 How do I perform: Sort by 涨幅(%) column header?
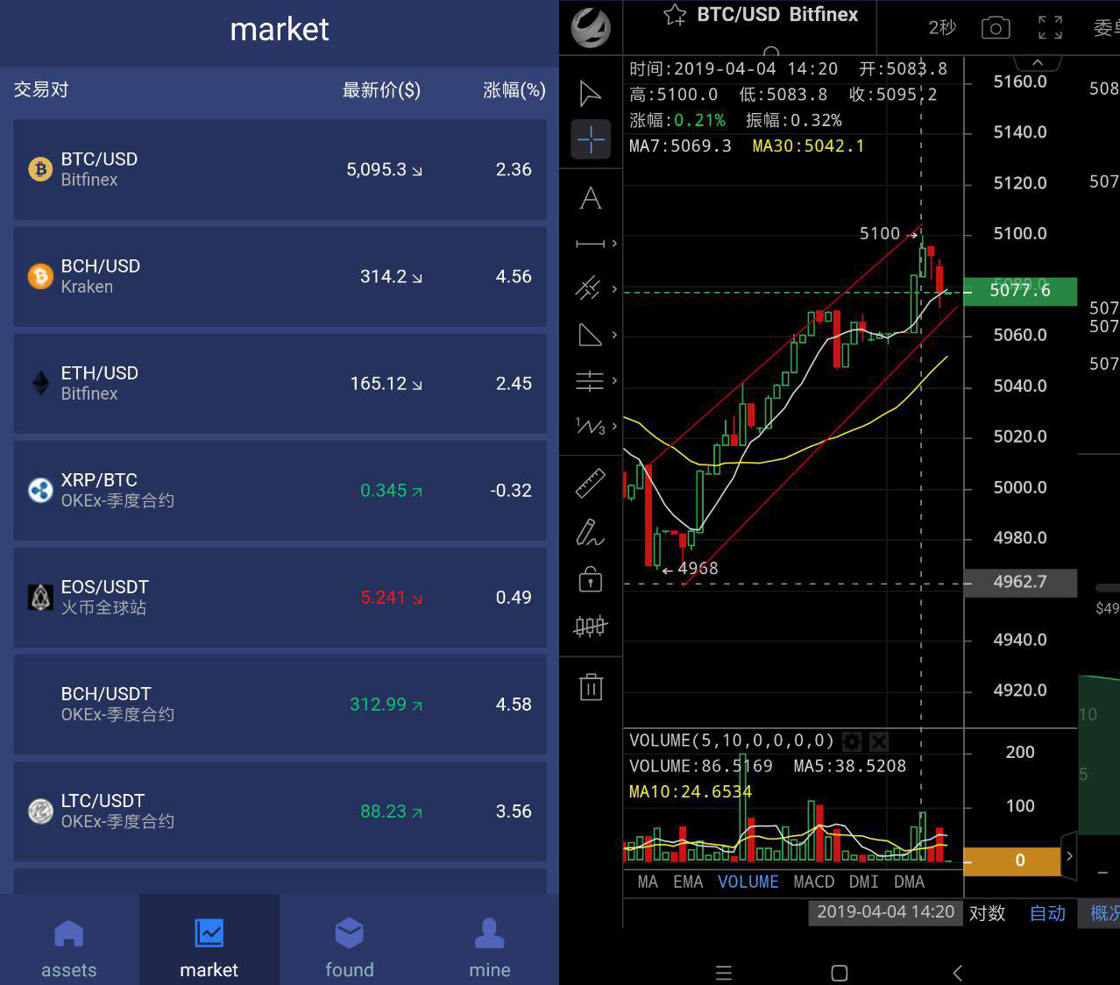click(514, 90)
